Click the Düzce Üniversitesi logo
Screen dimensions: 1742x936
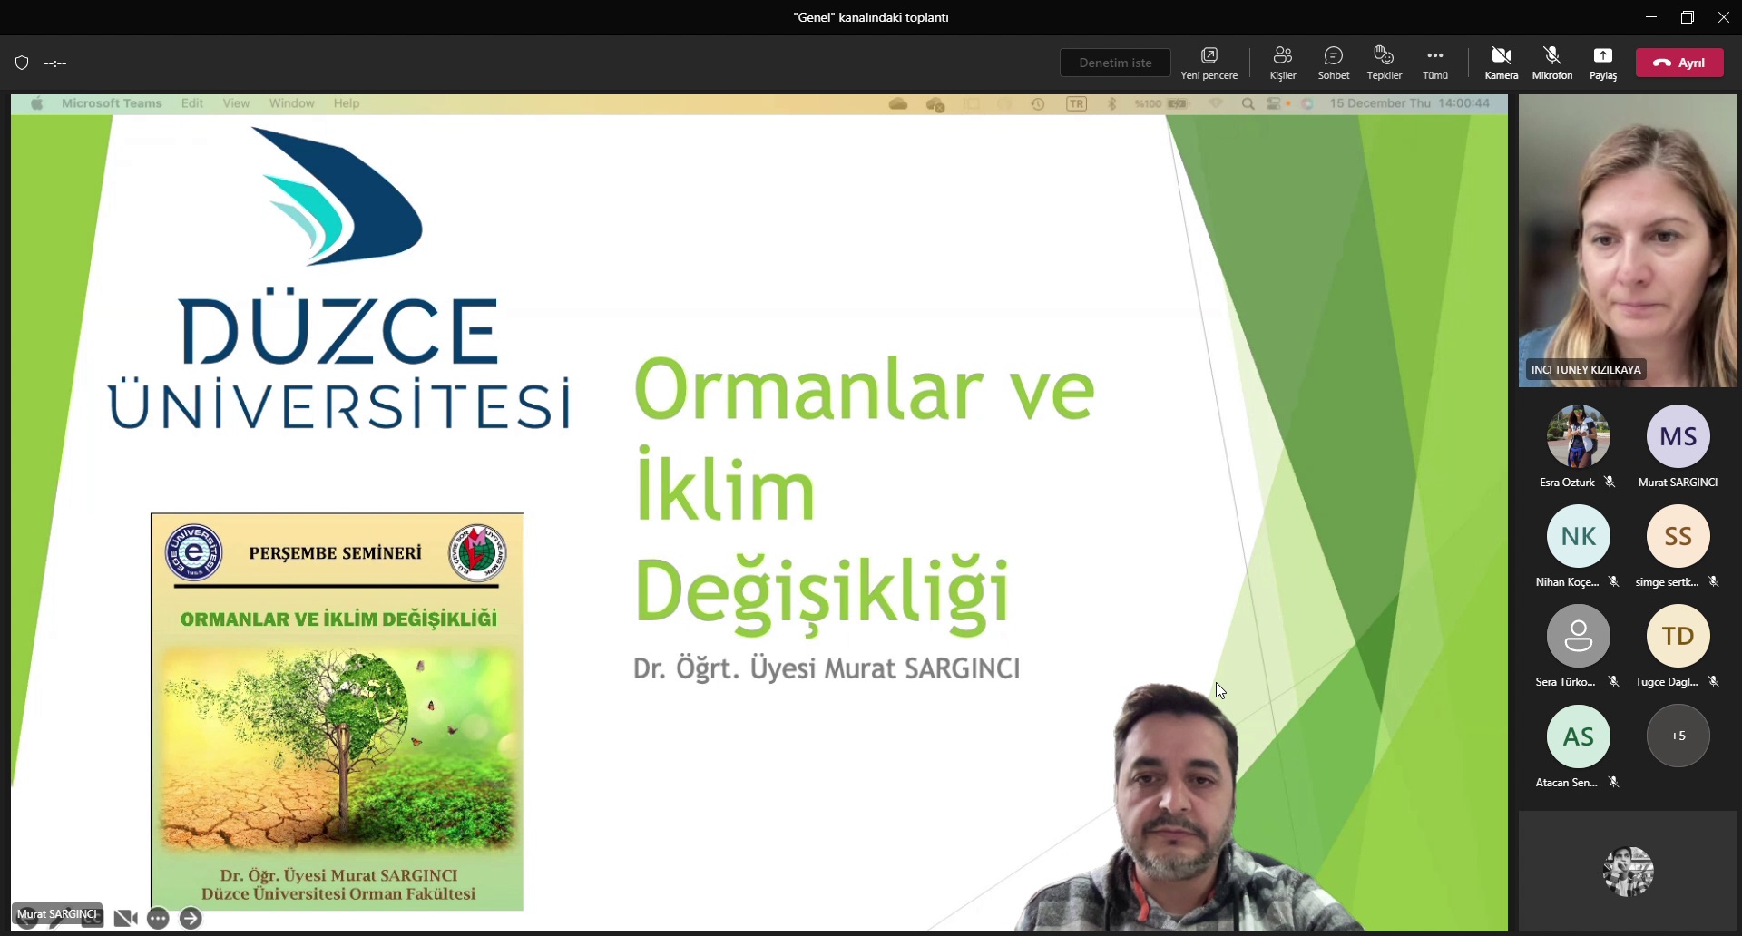pos(339,278)
